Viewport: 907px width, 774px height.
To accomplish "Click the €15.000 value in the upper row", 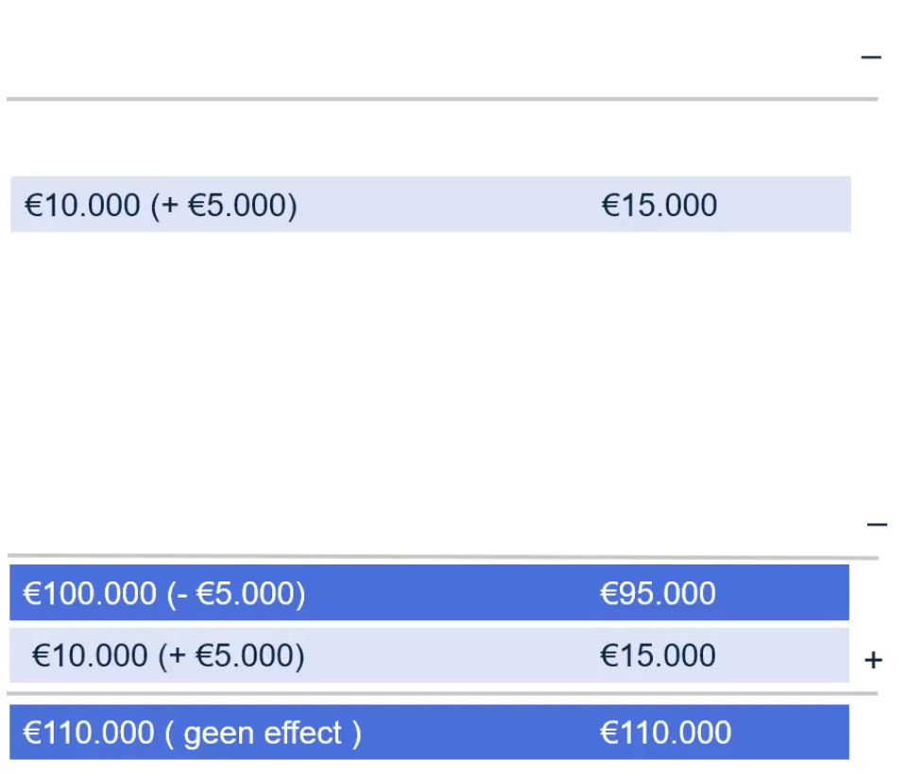I will pos(659,205).
